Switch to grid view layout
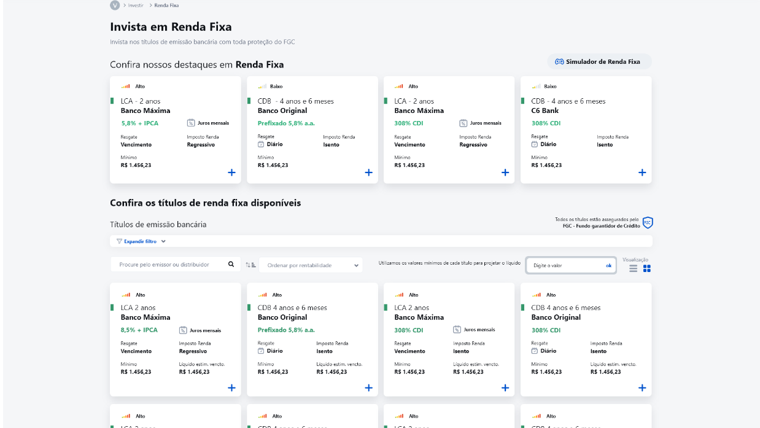Viewport: 760px width, 428px height. (646, 268)
